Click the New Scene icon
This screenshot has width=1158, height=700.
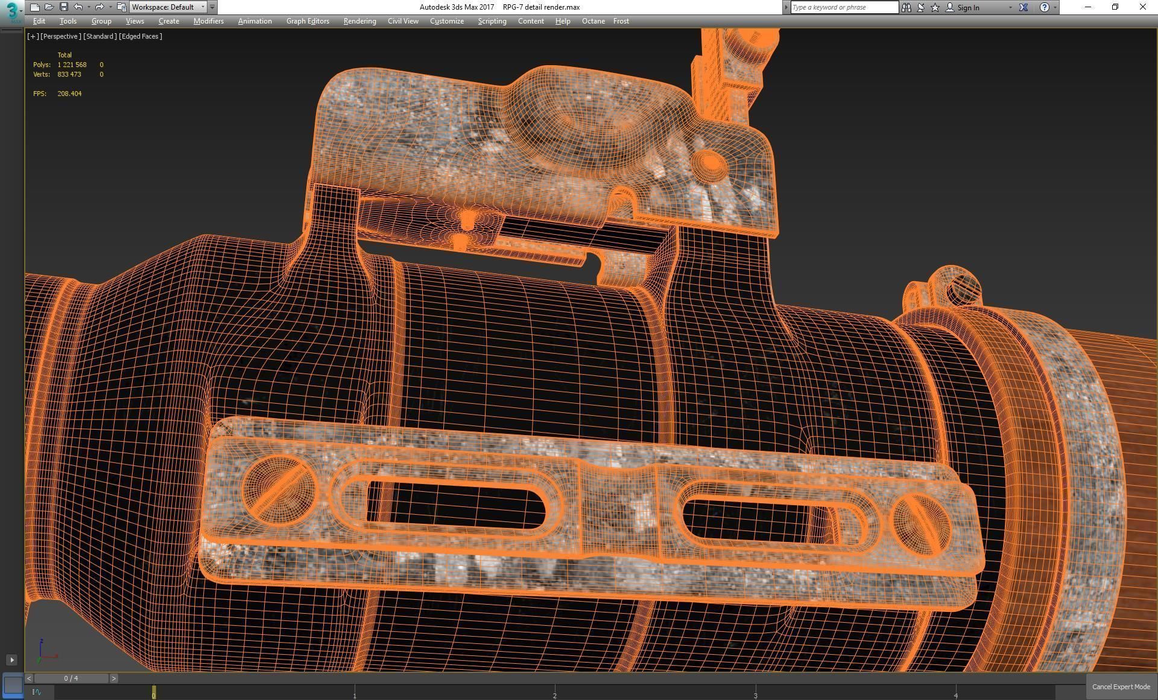pyautogui.click(x=34, y=7)
